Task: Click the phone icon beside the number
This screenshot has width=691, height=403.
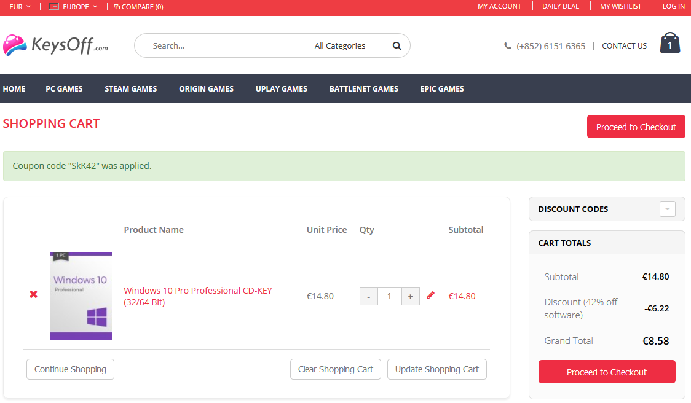Action: click(x=508, y=46)
